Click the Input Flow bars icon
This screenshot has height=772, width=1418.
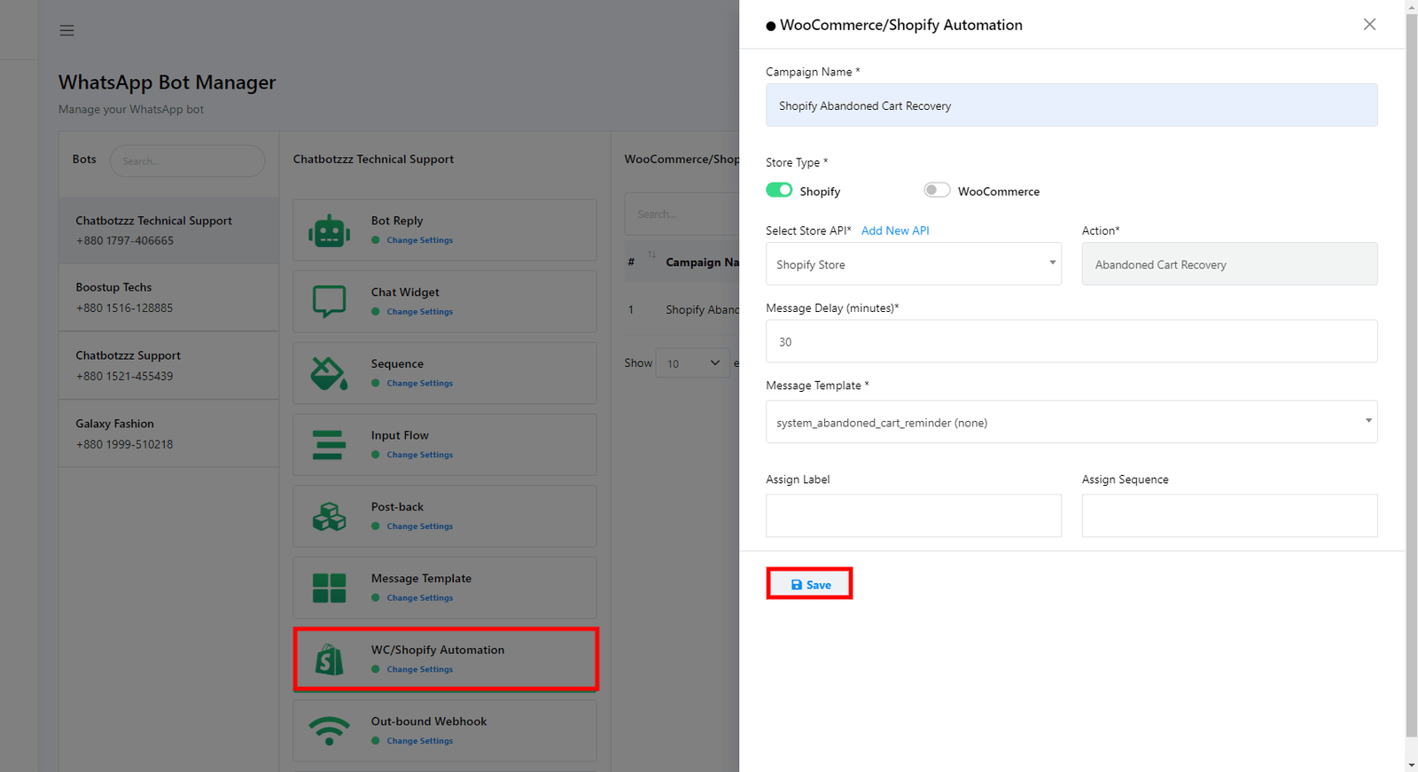pos(329,445)
